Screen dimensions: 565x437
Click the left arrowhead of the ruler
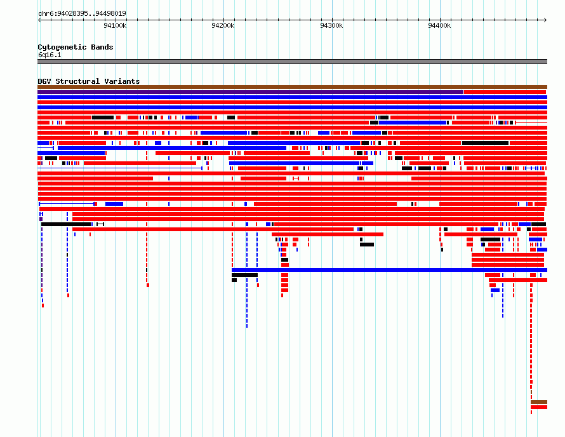tap(39, 20)
